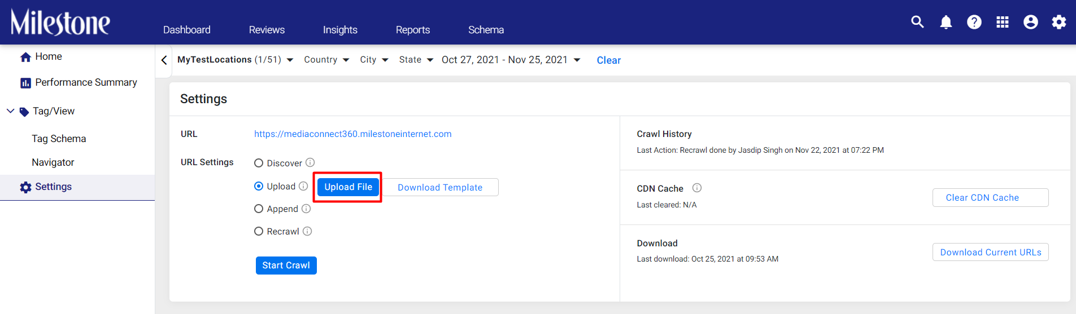Click the Upload File button

click(x=348, y=187)
